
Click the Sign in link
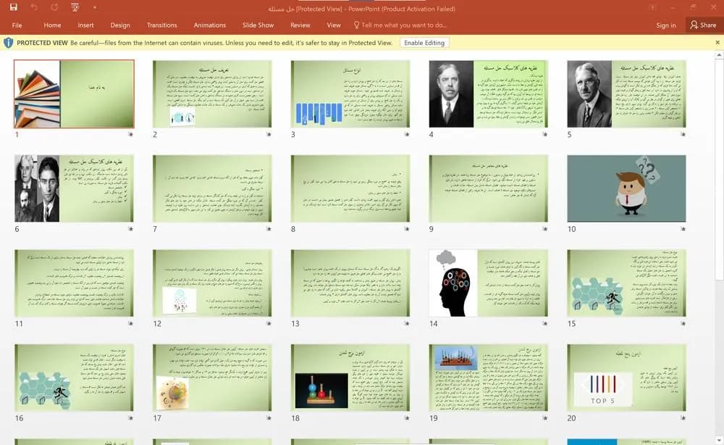(666, 25)
